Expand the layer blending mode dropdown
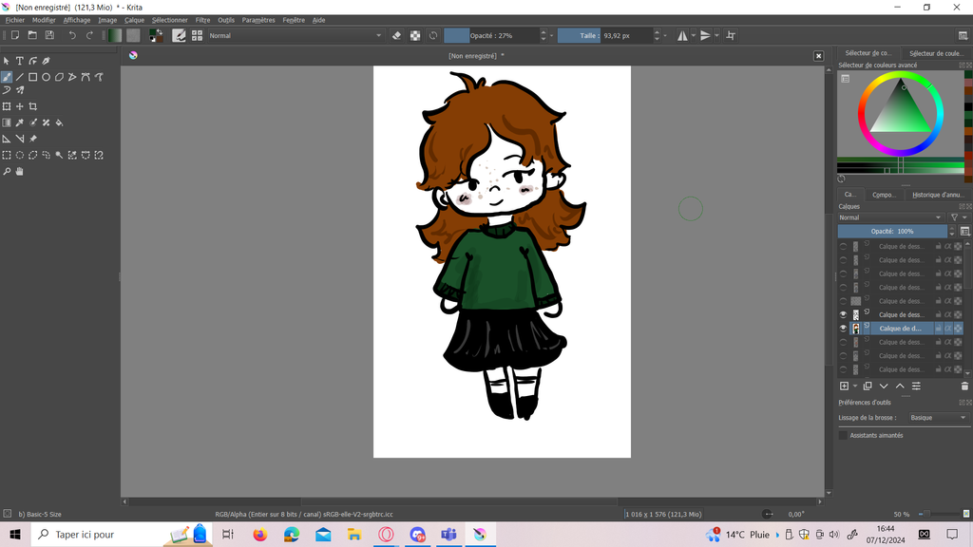This screenshot has width=973, height=547. coord(891,217)
